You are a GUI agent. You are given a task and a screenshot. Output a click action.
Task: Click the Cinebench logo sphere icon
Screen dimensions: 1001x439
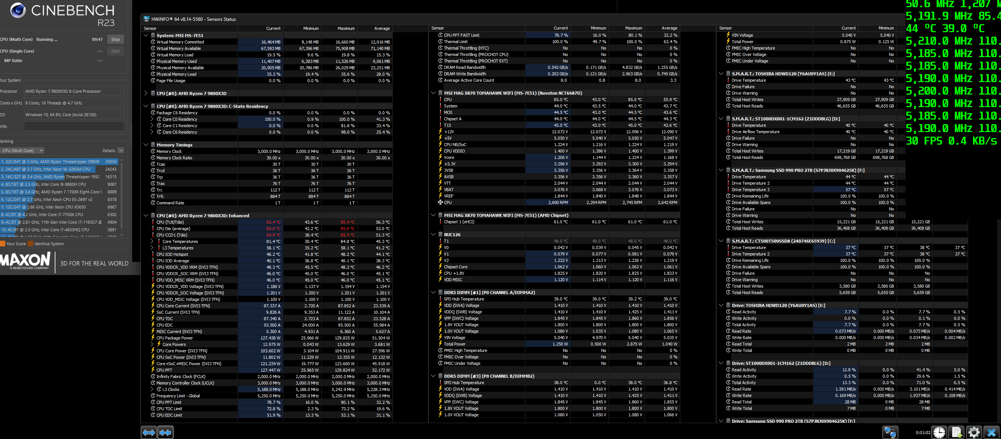point(18,11)
